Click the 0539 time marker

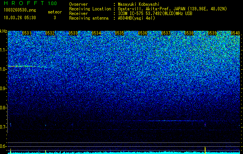click(x=212, y=33)
